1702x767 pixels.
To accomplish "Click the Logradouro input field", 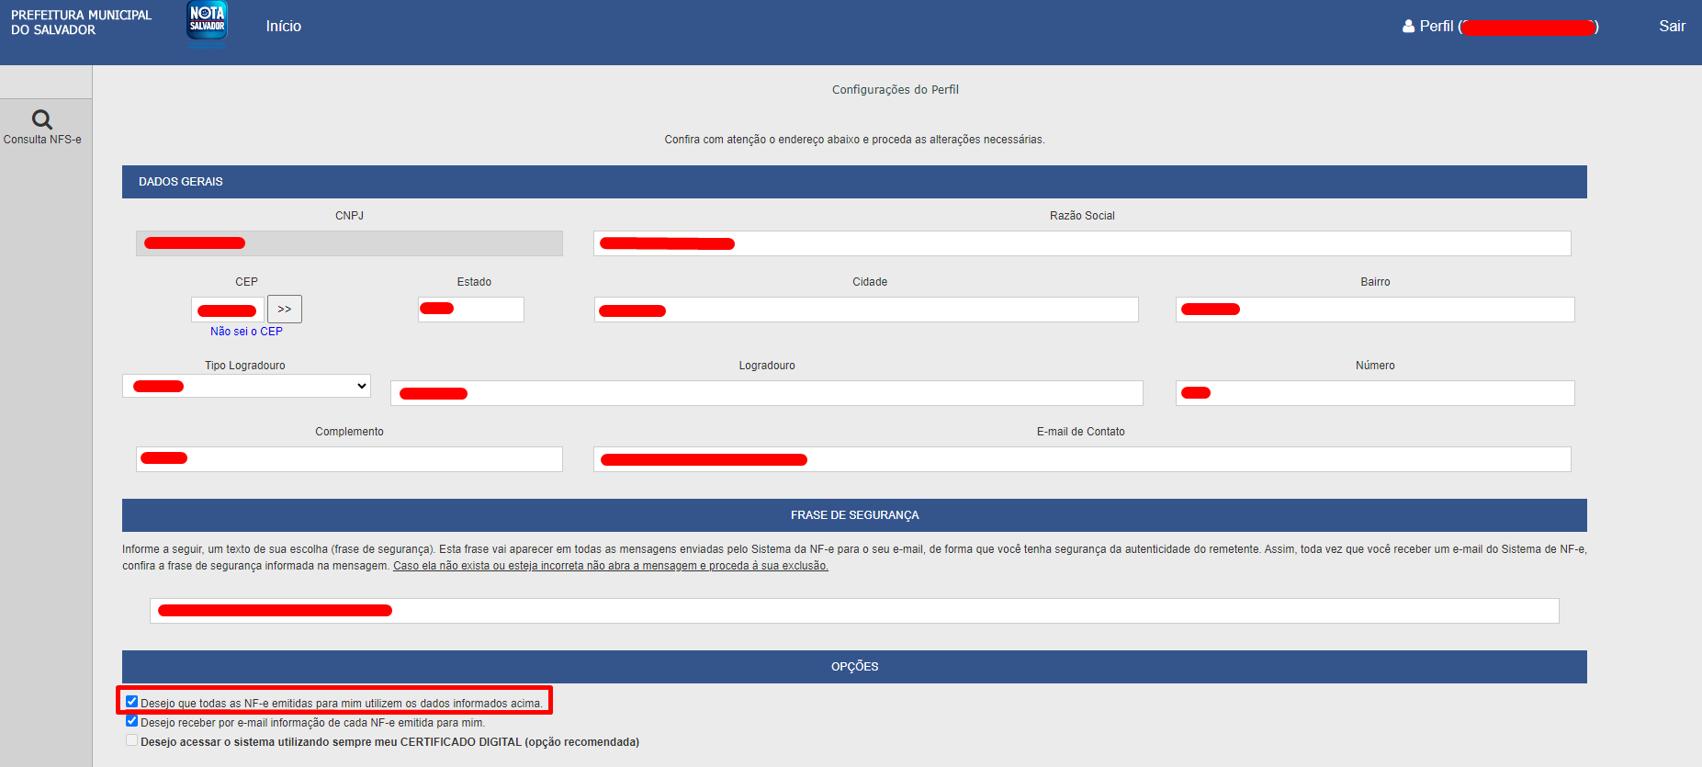I will pos(767,393).
